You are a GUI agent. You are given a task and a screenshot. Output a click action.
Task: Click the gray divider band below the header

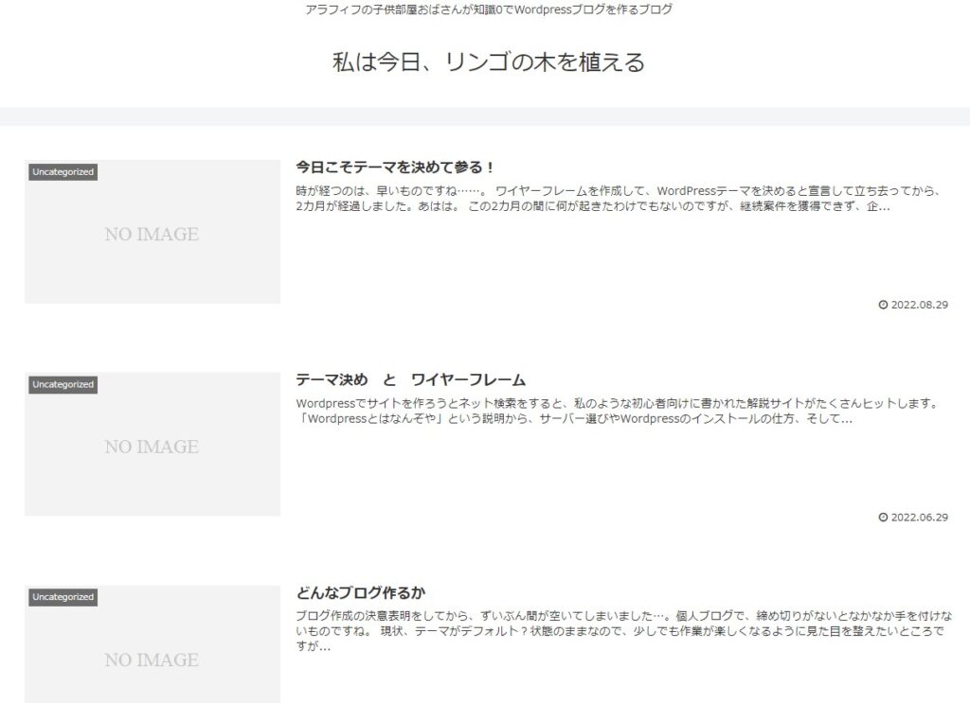click(x=485, y=116)
